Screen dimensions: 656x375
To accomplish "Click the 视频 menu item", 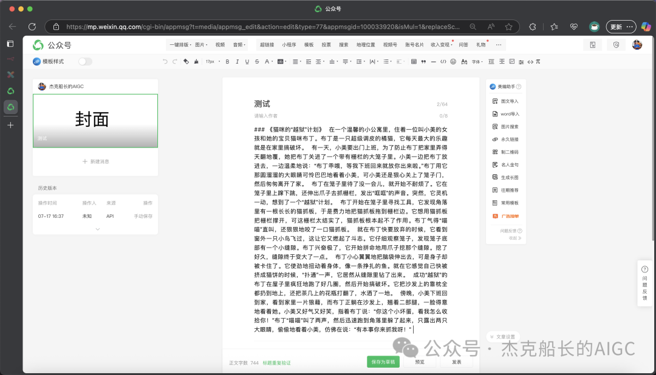I will point(220,45).
